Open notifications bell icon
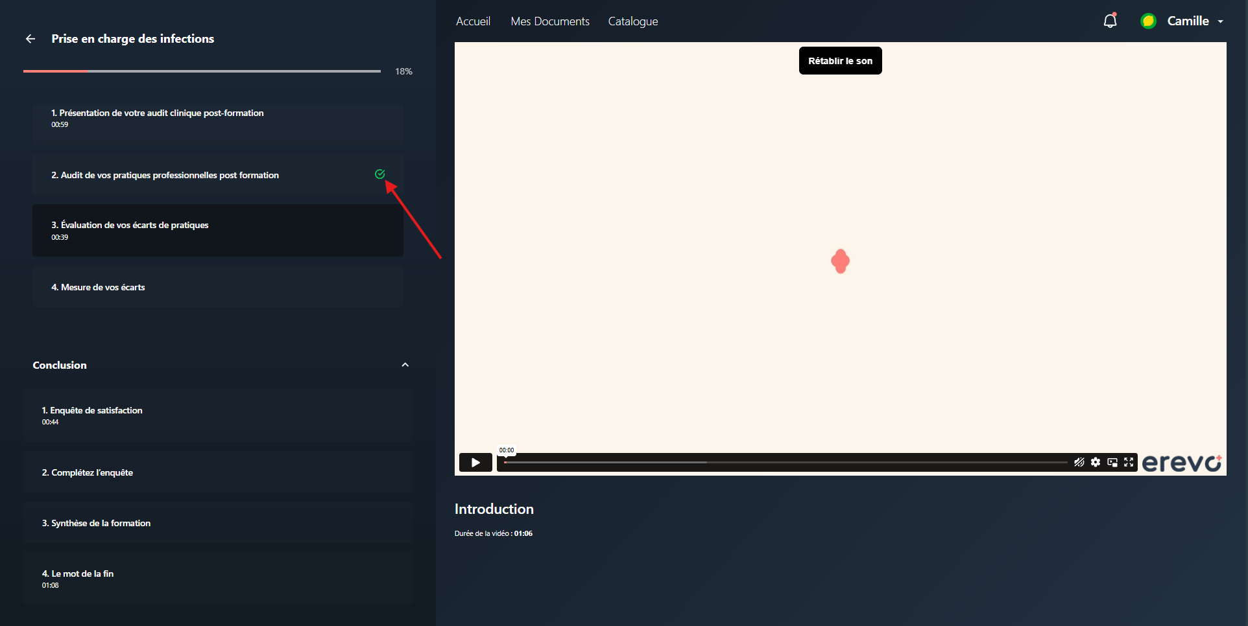This screenshot has height=626, width=1248. [x=1110, y=21]
